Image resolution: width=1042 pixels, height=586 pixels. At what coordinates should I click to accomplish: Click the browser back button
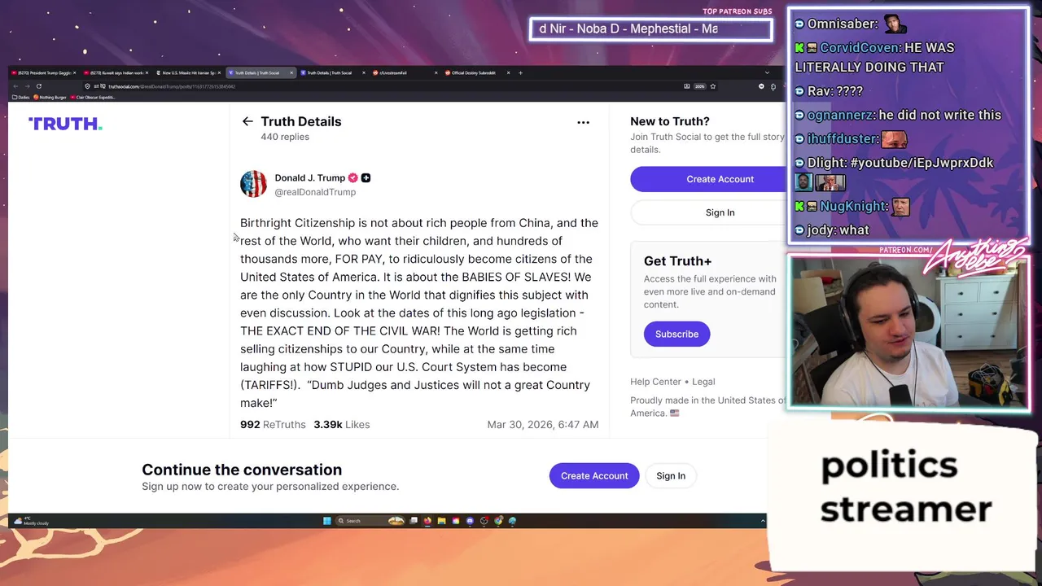coord(15,86)
